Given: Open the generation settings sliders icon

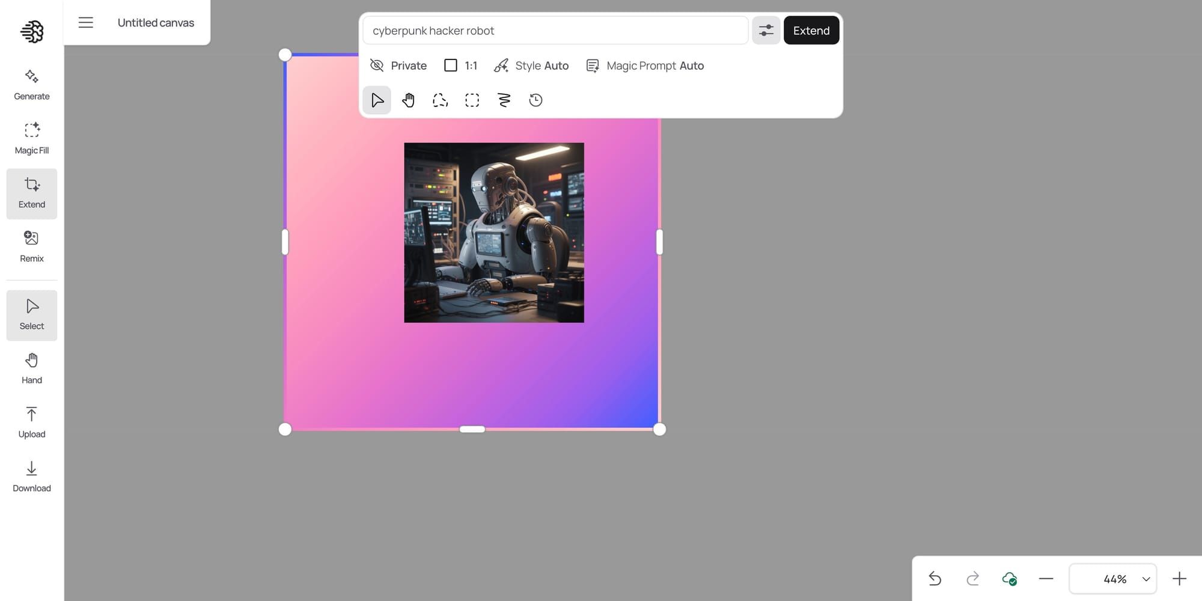Looking at the screenshot, I should pos(766,30).
